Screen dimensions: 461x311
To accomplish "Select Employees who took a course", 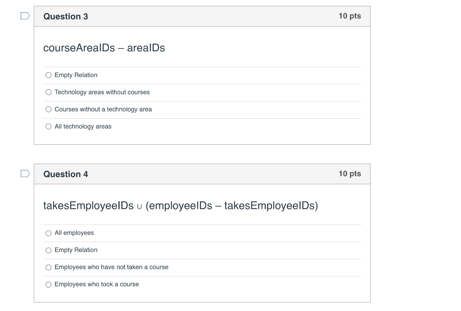I will [49, 284].
